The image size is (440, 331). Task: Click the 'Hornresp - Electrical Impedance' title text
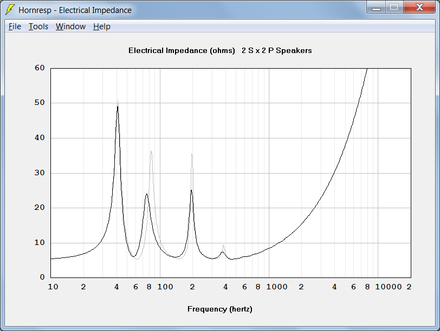[75, 10]
